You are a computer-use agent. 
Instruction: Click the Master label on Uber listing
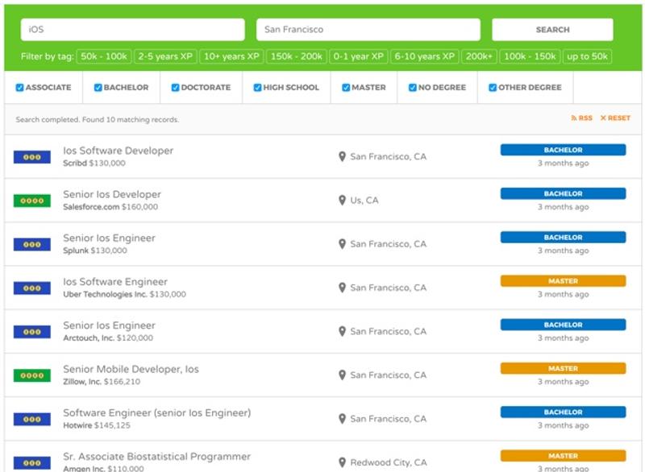(x=563, y=281)
